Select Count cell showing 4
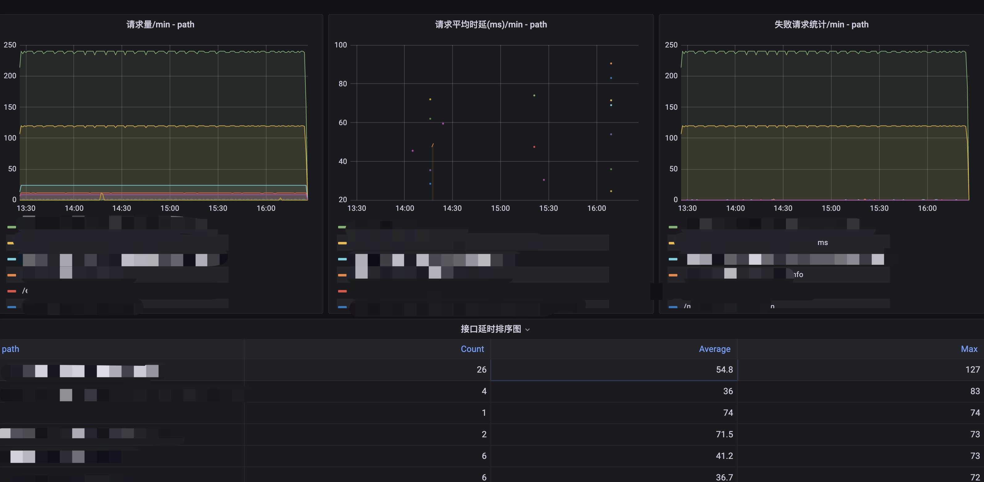Viewport: 984px width, 482px height. [367, 391]
